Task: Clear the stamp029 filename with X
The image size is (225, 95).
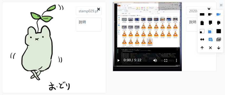Action: [x=99, y=9]
